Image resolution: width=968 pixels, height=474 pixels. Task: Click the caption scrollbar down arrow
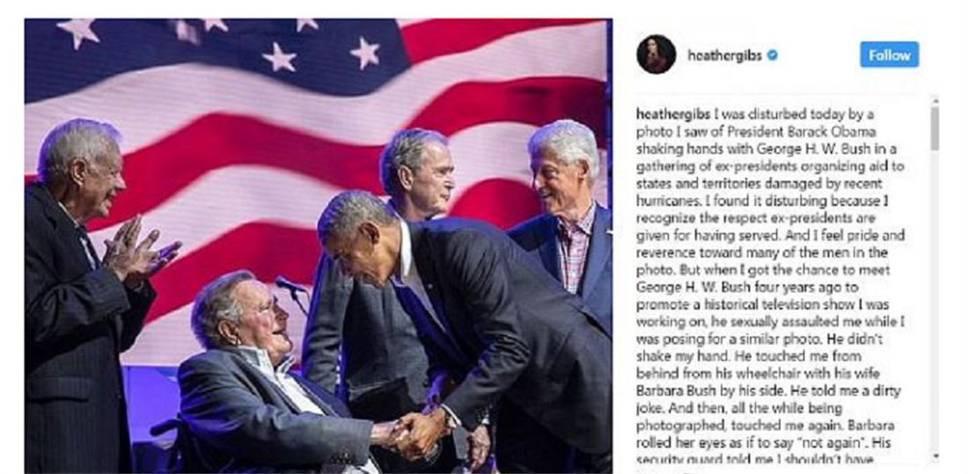pos(935,456)
